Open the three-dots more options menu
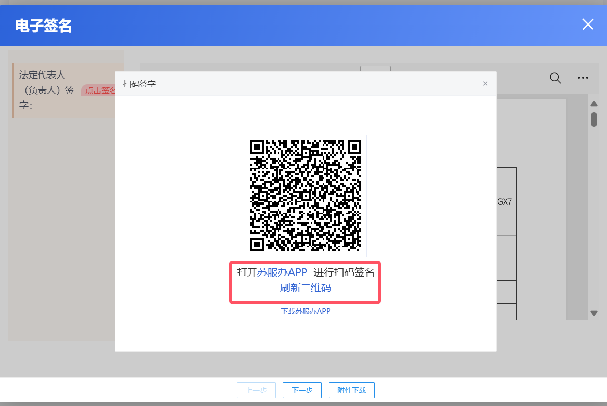 click(x=583, y=78)
